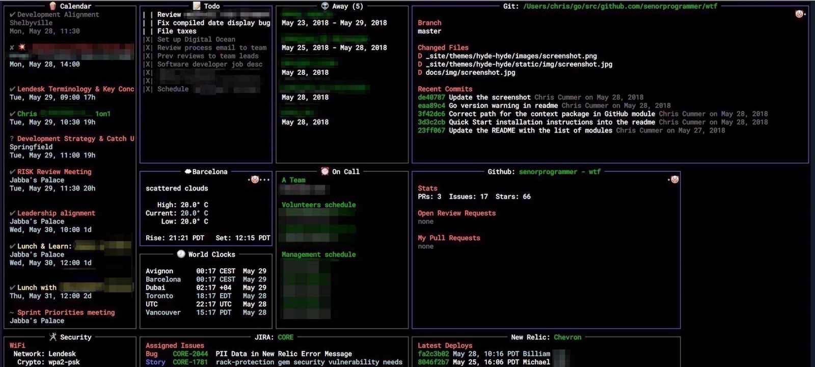The height and width of the screenshot is (367, 815).
Task: Open commit 3d3c2cb Quick Start installation
Action: (592, 122)
